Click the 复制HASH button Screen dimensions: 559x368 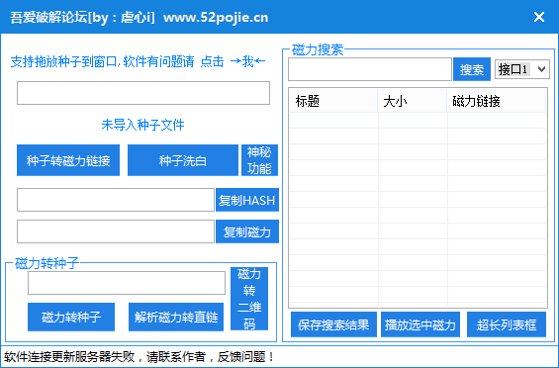[x=247, y=200]
